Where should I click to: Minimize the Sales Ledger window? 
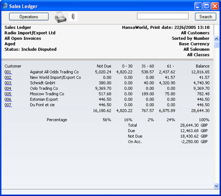[x=198, y=6]
